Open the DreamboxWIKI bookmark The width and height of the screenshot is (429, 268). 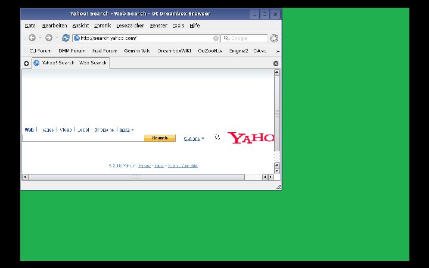pos(174,51)
